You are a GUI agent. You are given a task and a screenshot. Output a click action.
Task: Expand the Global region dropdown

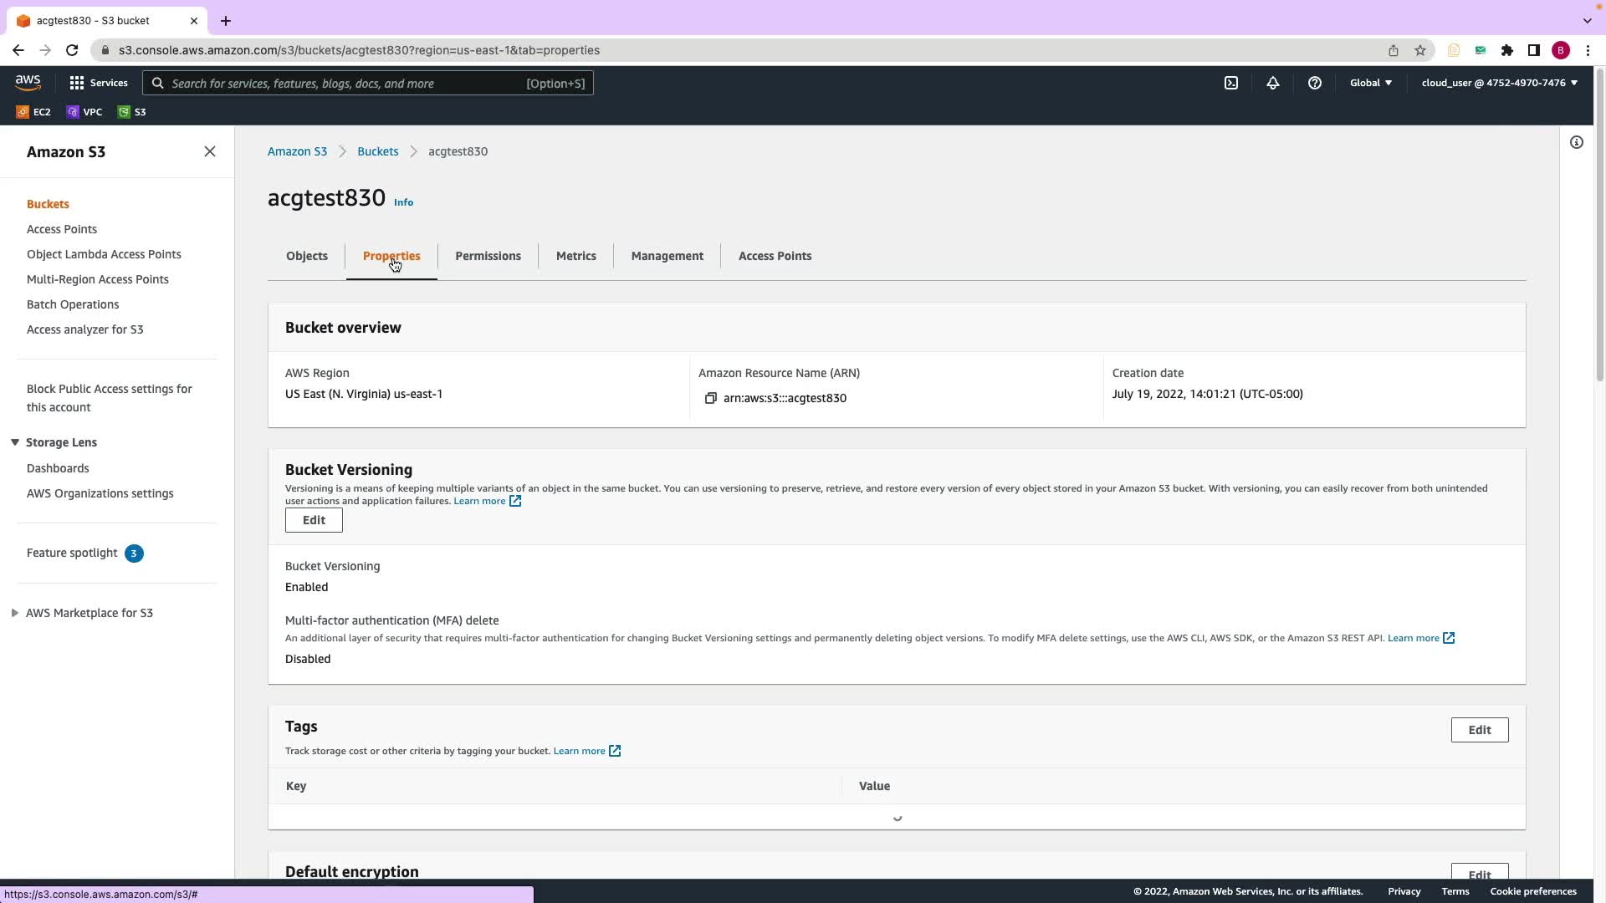click(x=1370, y=83)
